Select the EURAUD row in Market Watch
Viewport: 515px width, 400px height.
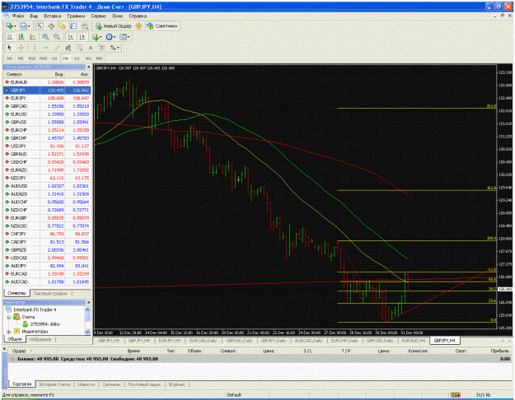[x=47, y=82]
